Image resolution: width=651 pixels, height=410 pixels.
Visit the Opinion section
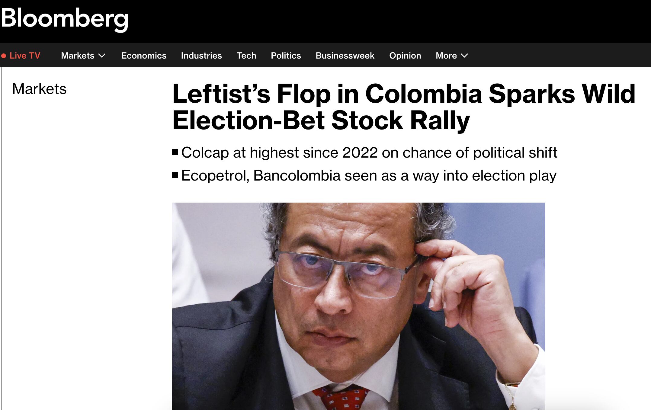[405, 56]
